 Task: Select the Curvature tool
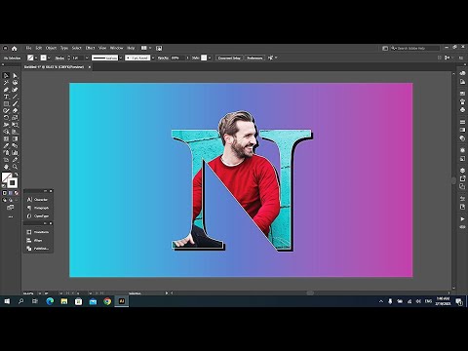click(x=15, y=90)
